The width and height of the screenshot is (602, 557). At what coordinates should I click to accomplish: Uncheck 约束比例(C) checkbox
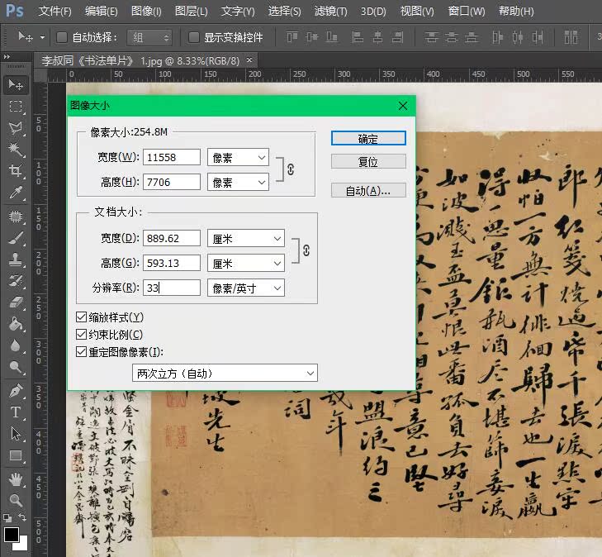pyautogui.click(x=81, y=335)
